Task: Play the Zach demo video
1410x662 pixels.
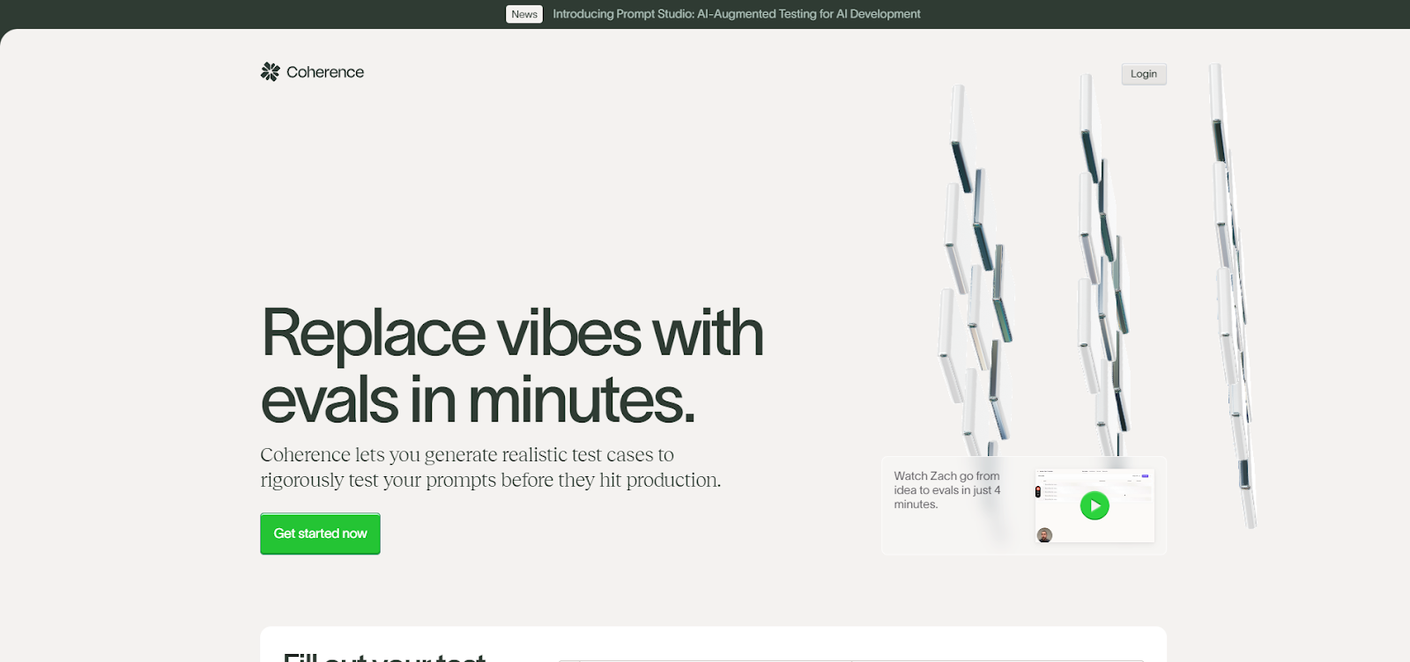Action: coord(1095,505)
